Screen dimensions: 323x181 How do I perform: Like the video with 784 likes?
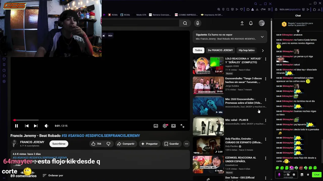click(x=96, y=144)
